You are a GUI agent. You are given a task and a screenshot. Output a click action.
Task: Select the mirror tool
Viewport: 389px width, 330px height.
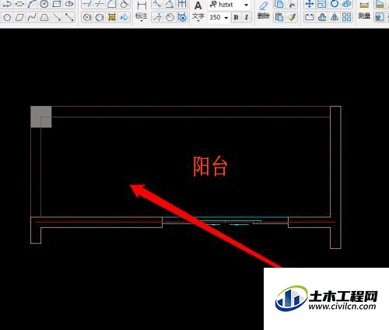coord(335,17)
